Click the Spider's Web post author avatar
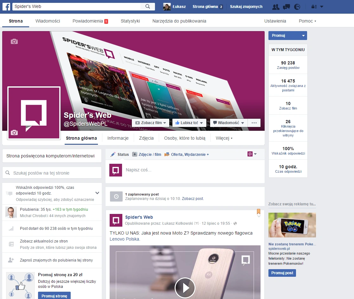 (x=116, y=220)
